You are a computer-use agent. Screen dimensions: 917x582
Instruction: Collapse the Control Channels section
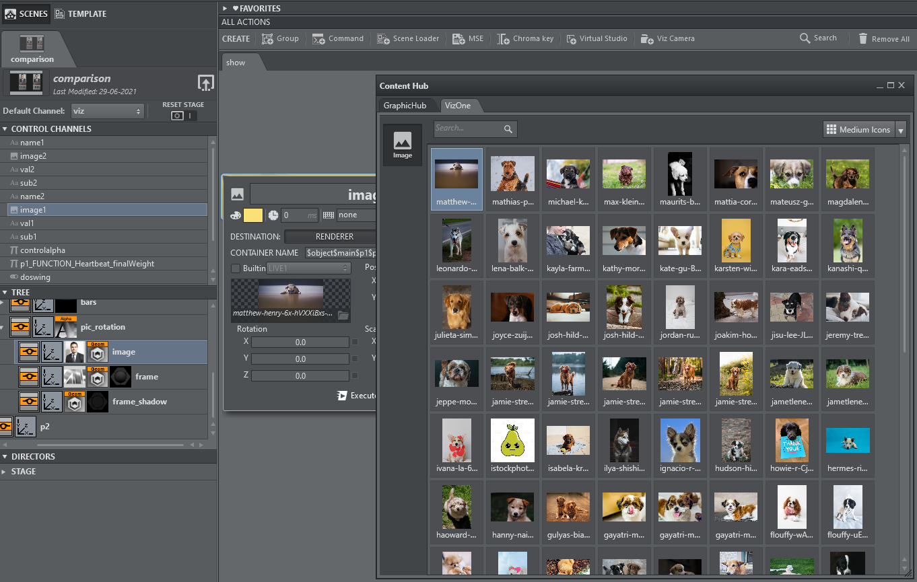tap(5, 129)
